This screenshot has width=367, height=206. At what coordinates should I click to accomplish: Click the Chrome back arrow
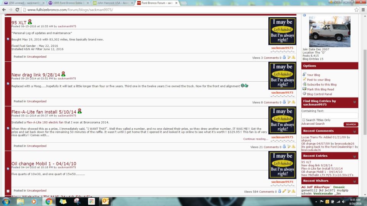coord(4,10)
